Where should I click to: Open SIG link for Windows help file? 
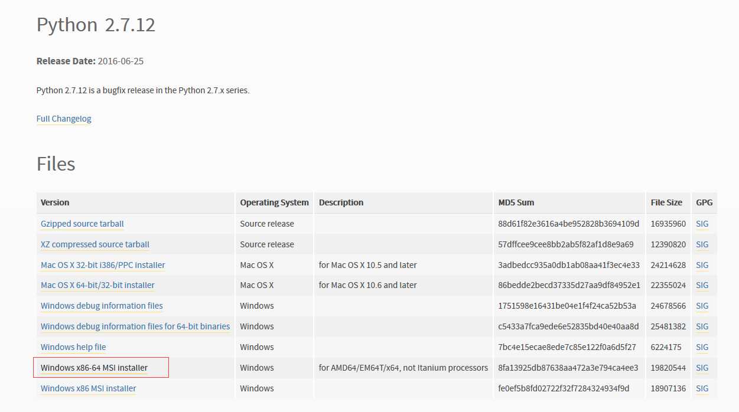(x=702, y=347)
